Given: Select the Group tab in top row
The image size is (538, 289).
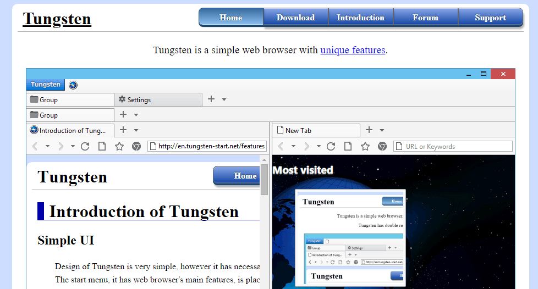Looking at the screenshot, I should pos(70,100).
